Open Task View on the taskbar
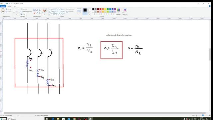This screenshot has width=213, height=120. pos(47,119)
